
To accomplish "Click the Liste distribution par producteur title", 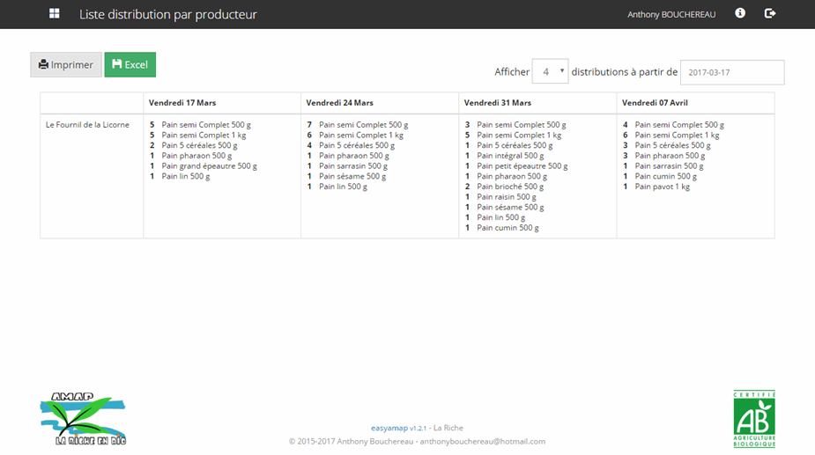I will 167,15.
